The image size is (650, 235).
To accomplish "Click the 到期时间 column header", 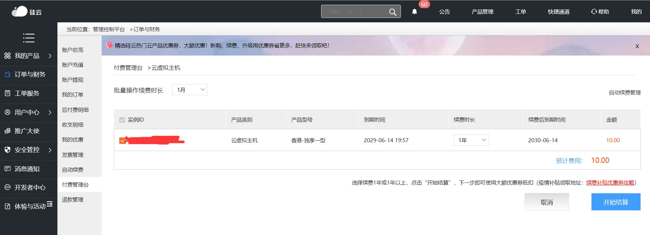I will tap(374, 120).
